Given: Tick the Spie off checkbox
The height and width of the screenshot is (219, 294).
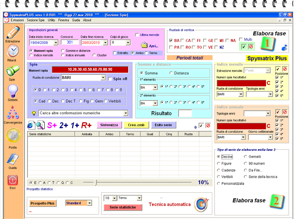Looking at the screenshot, I should coord(110,79).
